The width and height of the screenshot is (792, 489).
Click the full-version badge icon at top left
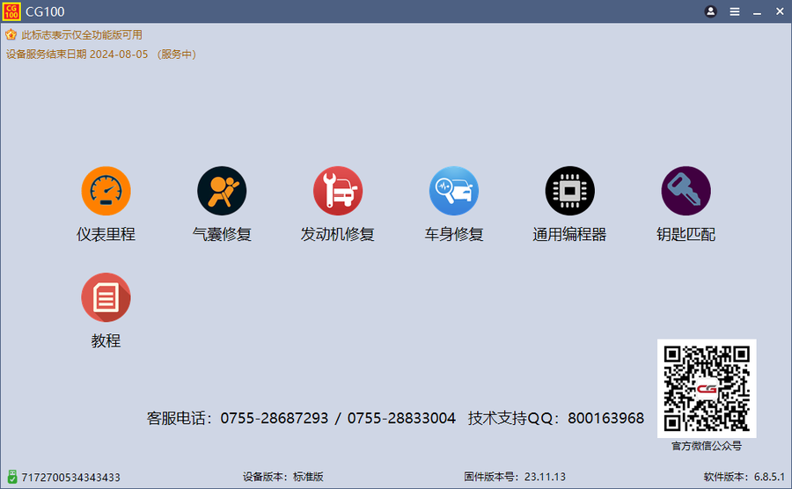[x=11, y=35]
